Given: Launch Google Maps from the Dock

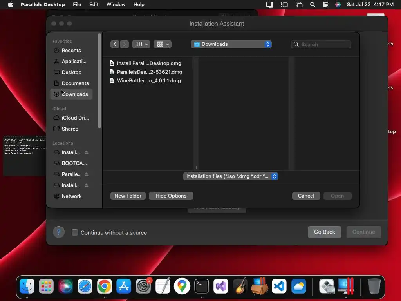Looking at the screenshot, I should point(182,286).
